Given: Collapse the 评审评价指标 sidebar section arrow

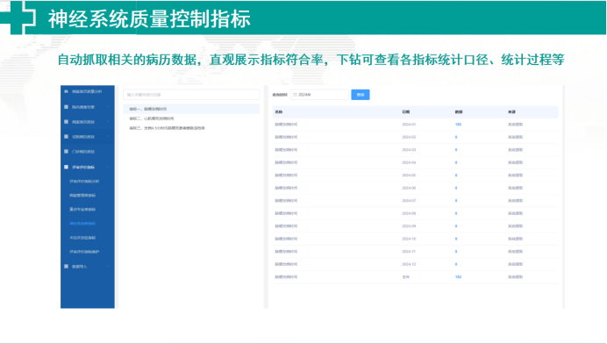Looking at the screenshot, I should click(108, 167).
